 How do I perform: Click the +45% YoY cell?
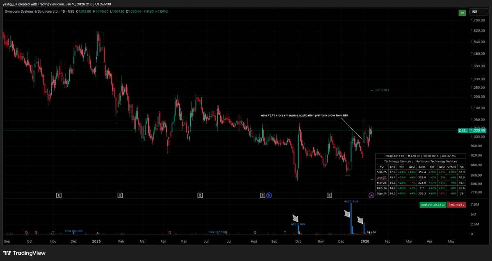401,193
